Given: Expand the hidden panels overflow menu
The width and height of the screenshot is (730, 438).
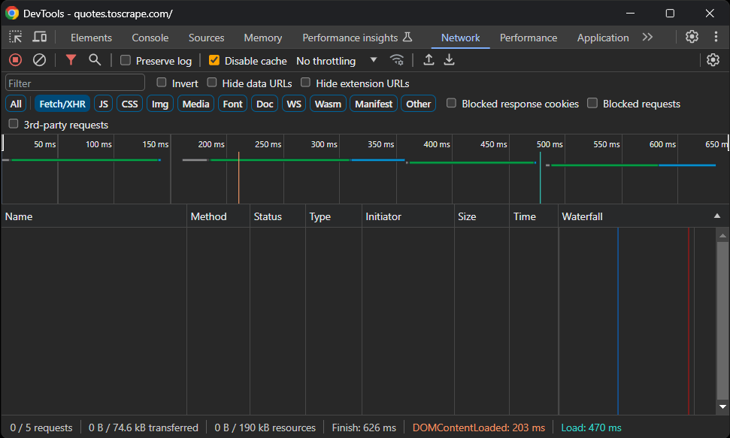Looking at the screenshot, I should pyautogui.click(x=647, y=37).
